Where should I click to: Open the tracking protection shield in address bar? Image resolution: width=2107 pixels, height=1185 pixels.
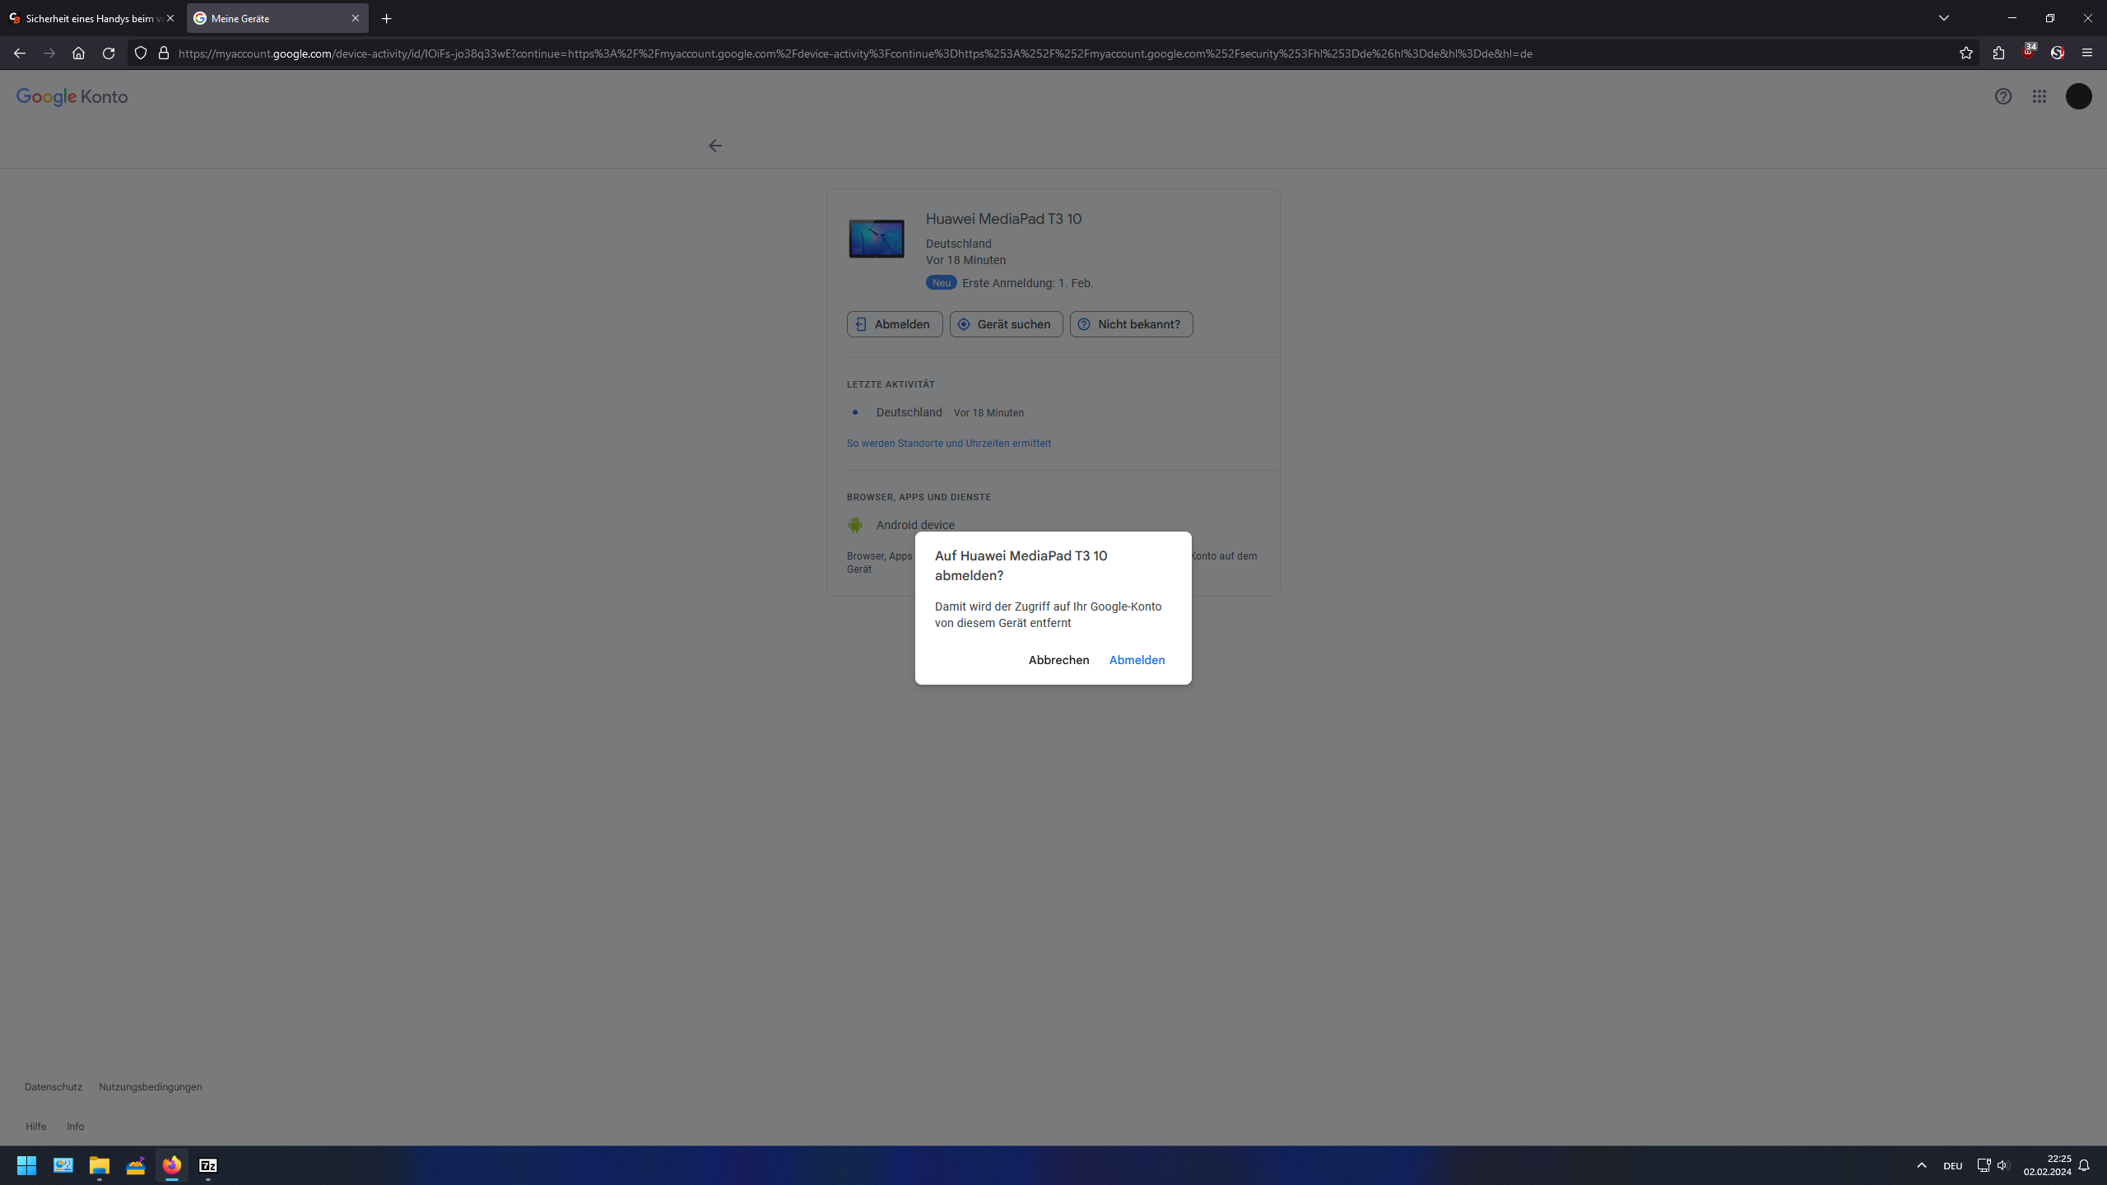click(140, 53)
